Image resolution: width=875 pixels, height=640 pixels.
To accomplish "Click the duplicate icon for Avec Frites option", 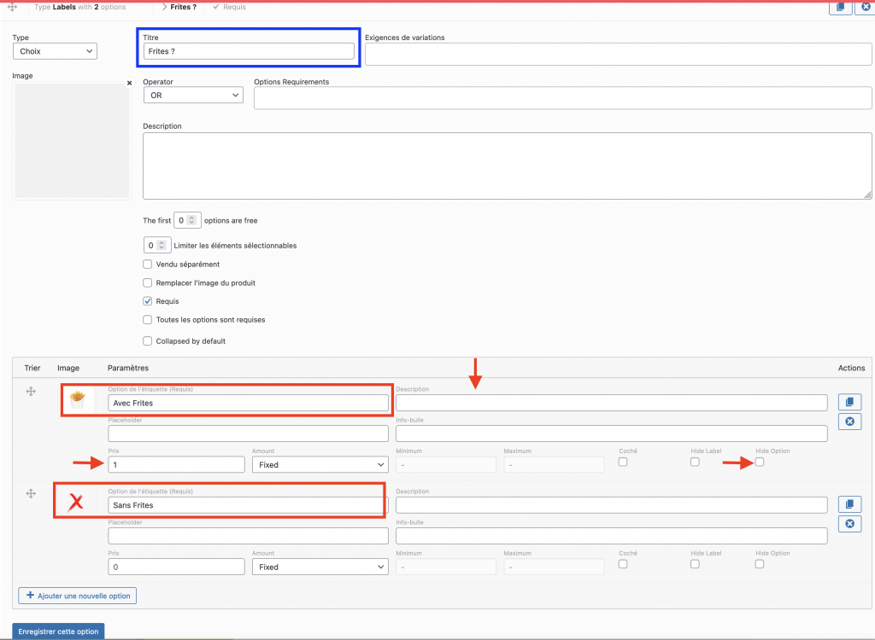I will (x=849, y=402).
